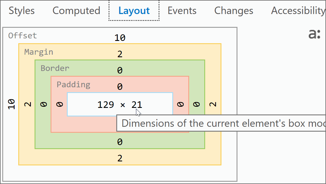Edit the top border value 0
326x184 pixels.
click(120, 70)
